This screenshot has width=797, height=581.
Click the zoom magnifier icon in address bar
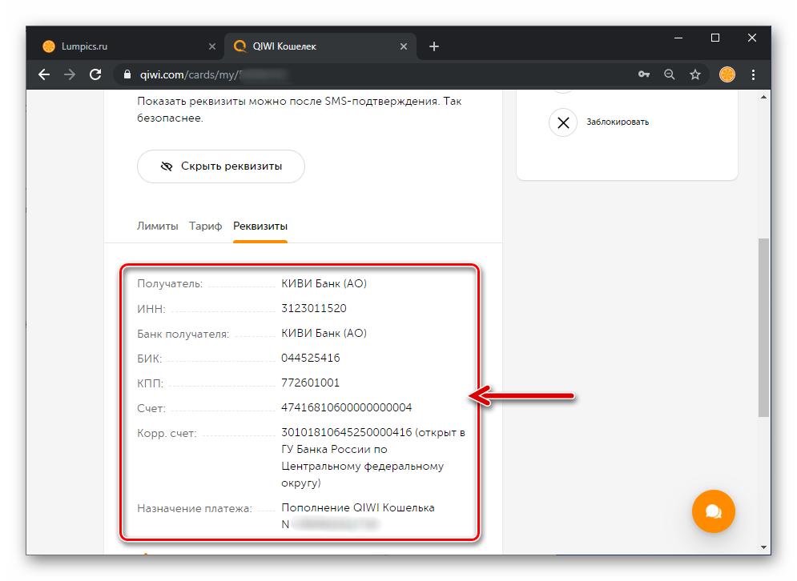click(x=670, y=74)
